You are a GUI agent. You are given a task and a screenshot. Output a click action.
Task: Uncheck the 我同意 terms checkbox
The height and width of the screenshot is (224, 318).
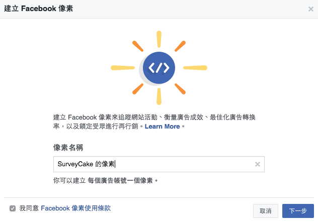coord(13,208)
